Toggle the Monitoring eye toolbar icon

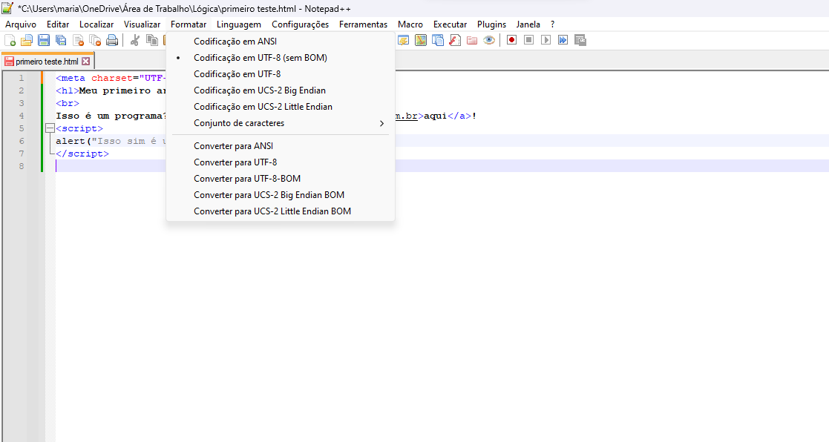click(x=489, y=40)
